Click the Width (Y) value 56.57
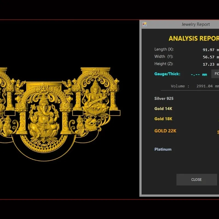Screen dimensions: 219x219 pyautogui.click(x=209, y=57)
